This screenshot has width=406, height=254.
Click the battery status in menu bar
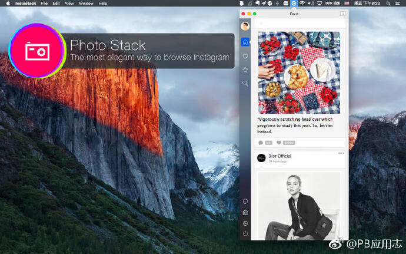(x=332, y=4)
